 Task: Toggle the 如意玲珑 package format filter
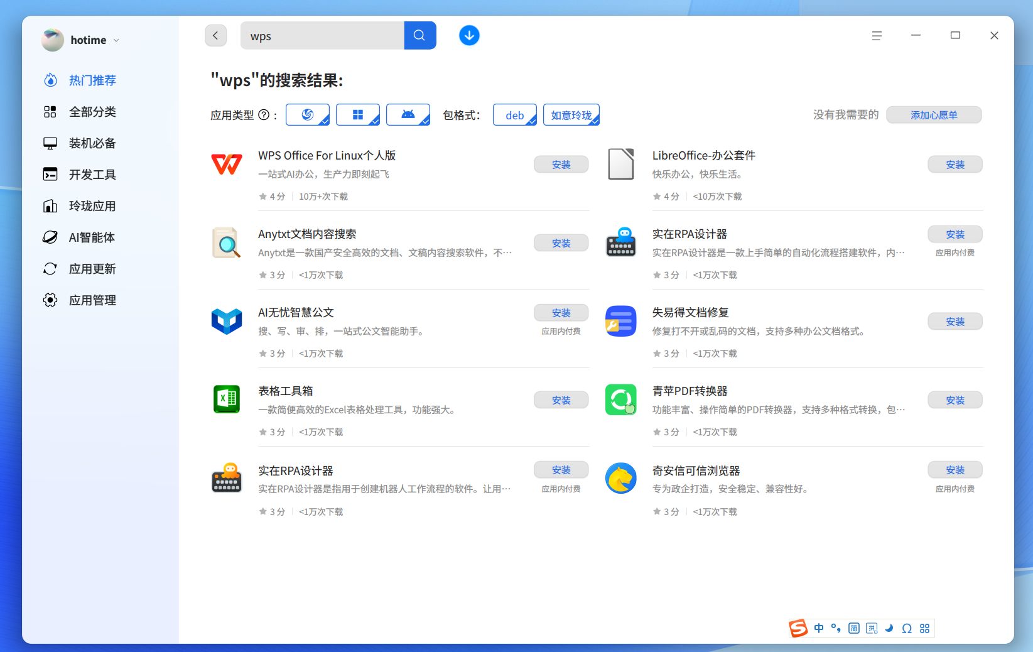(x=571, y=115)
